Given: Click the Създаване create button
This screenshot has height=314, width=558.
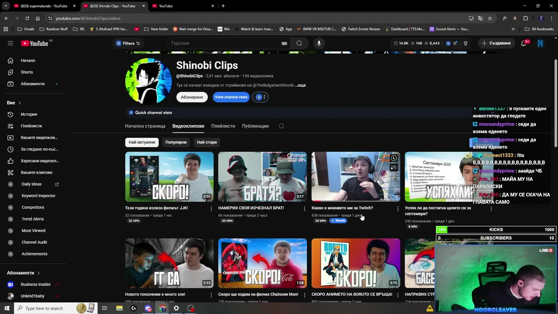Looking at the screenshot, I should pos(496,43).
